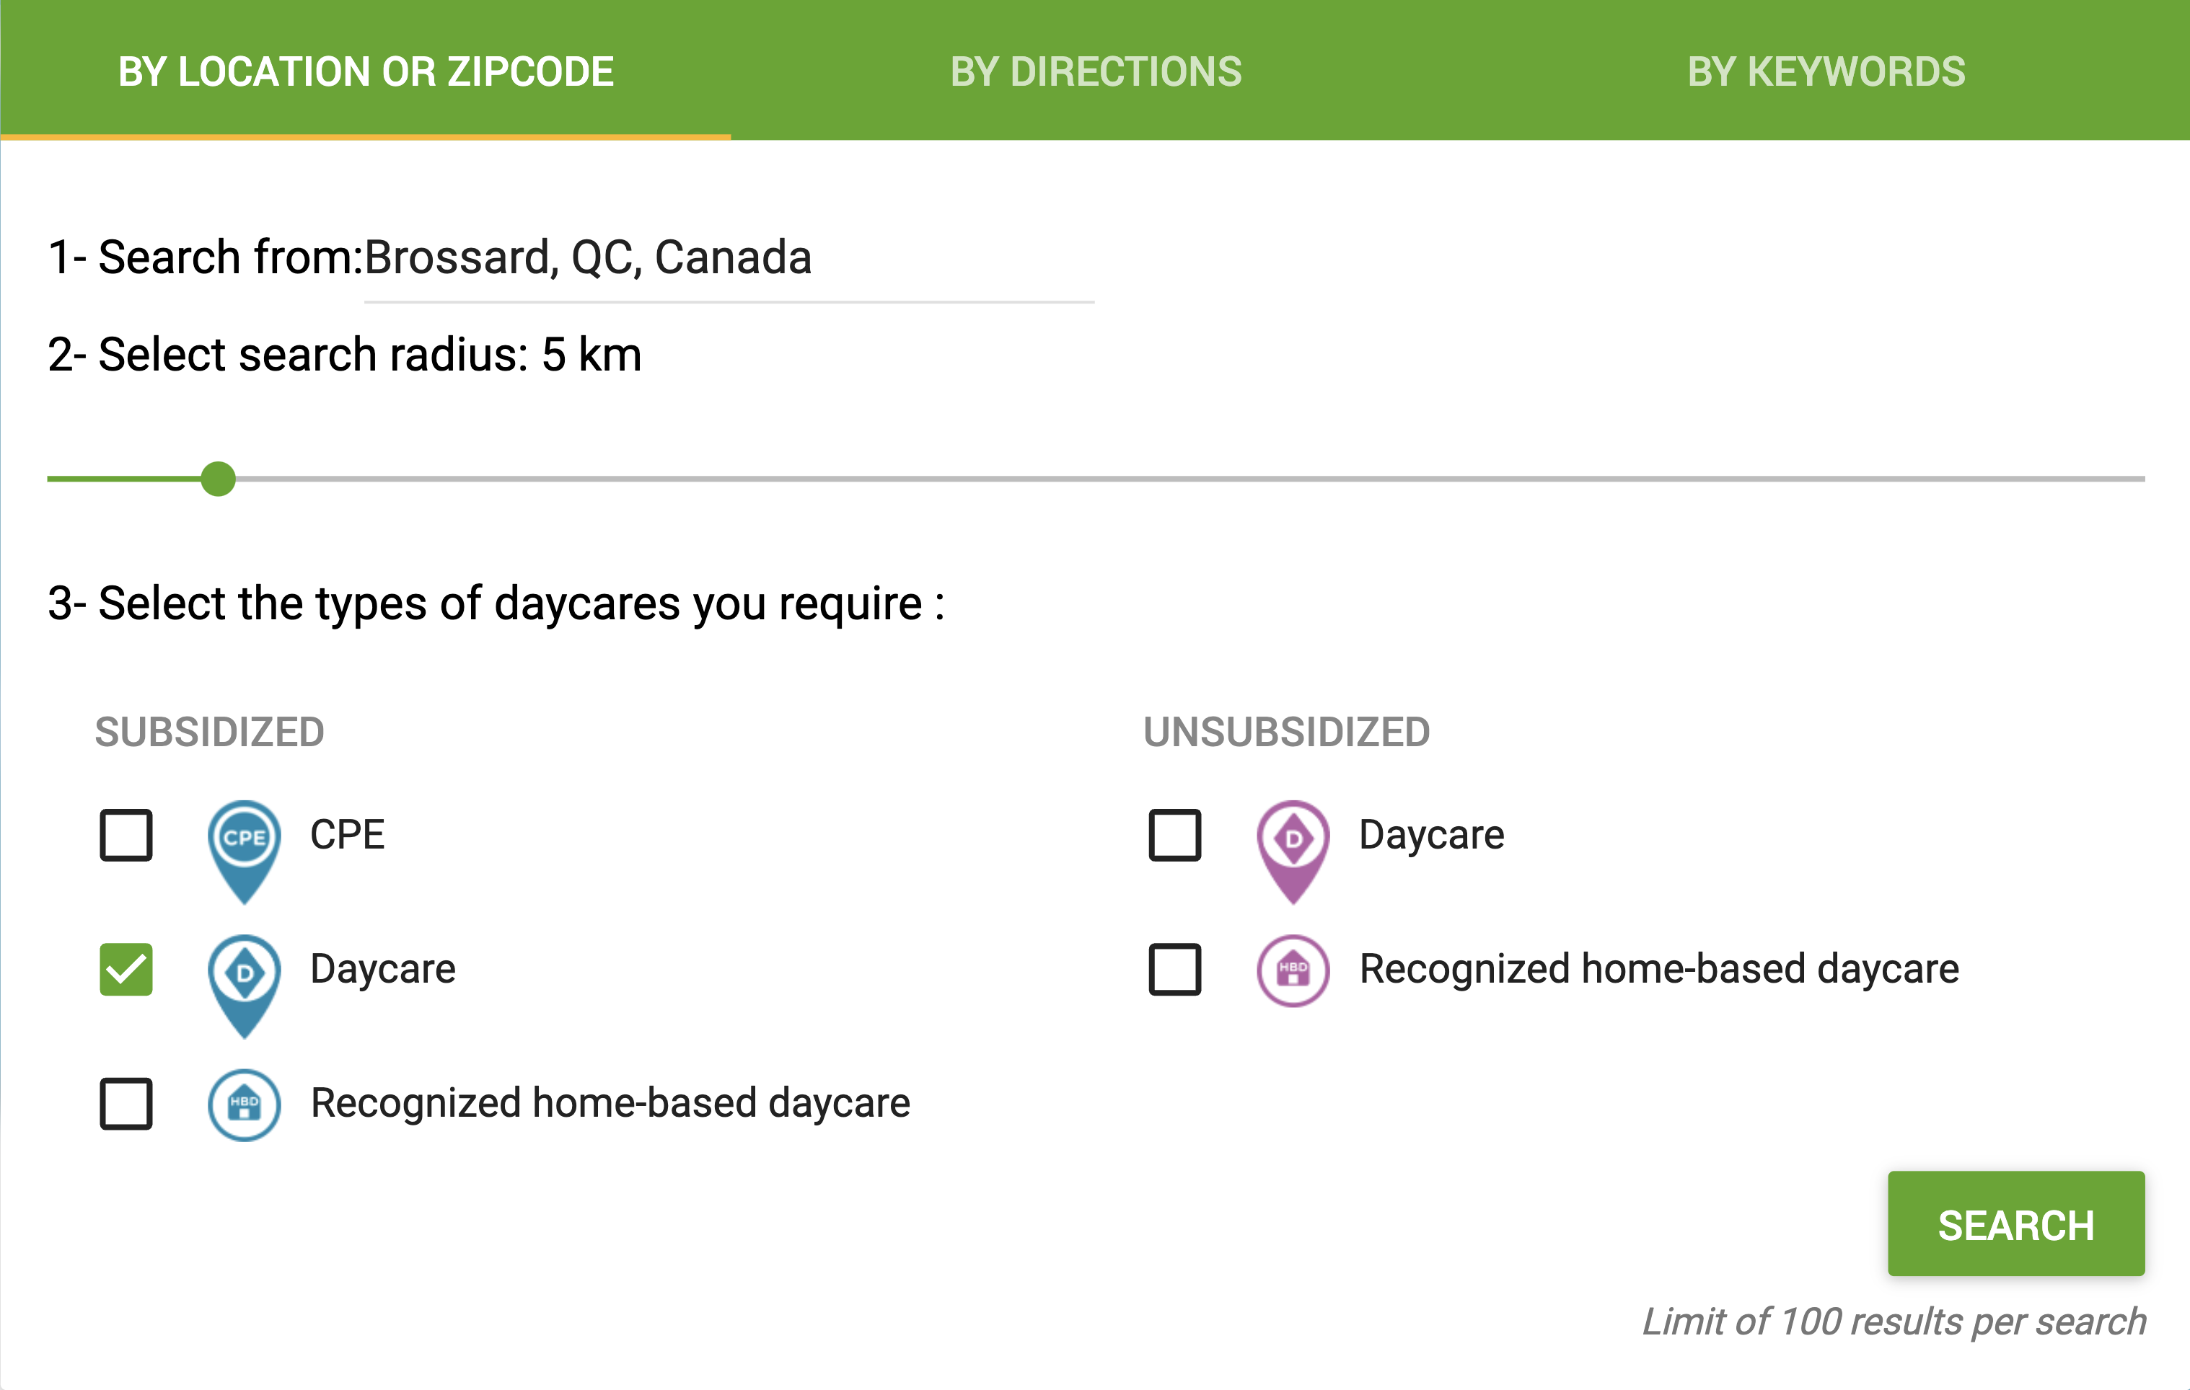Tick the subsidized Recognized home-based daycare checkbox
2190x1390 pixels.
click(126, 1104)
